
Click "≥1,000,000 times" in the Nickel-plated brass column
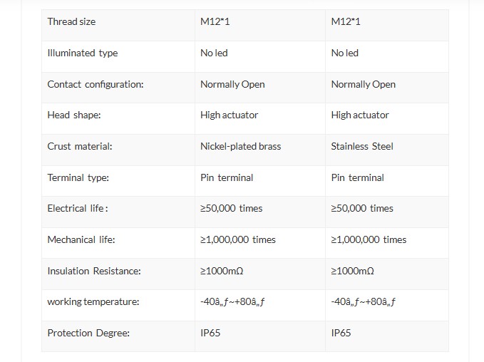point(238,239)
